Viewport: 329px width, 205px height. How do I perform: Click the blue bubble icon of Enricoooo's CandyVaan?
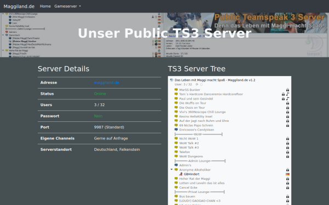tap(176, 130)
